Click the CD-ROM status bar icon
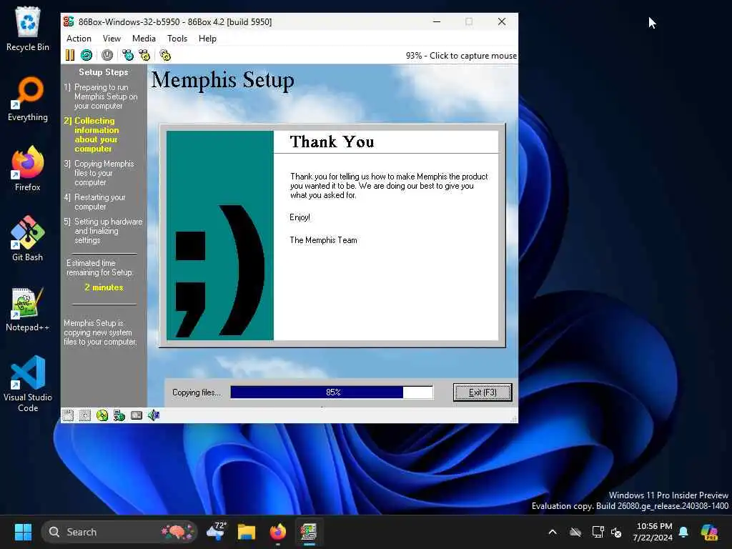732x549 pixels. click(102, 415)
